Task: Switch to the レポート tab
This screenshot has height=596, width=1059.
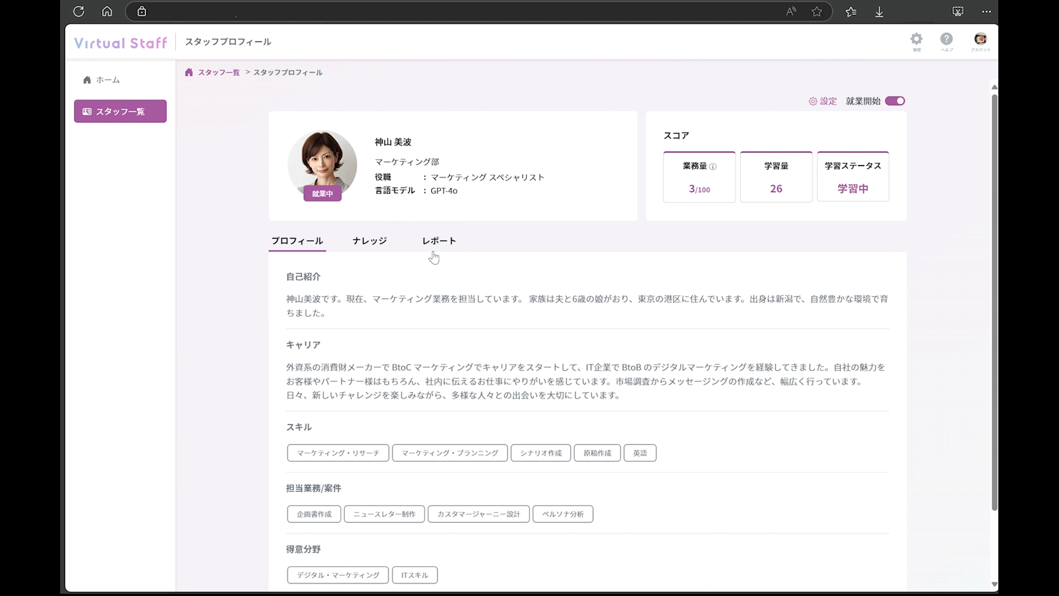Action: [x=439, y=241]
